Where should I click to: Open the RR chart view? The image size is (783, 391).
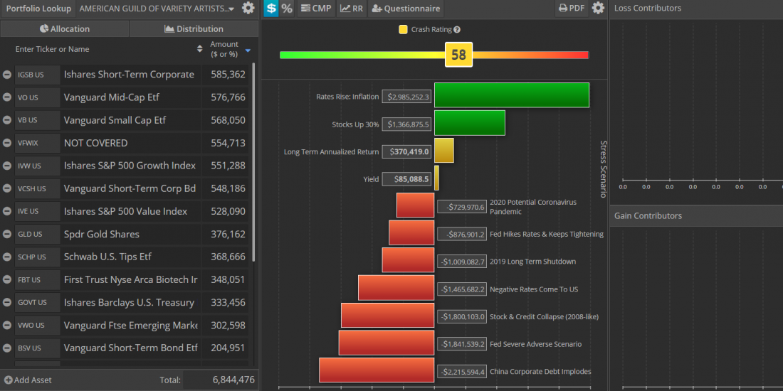[351, 9]
